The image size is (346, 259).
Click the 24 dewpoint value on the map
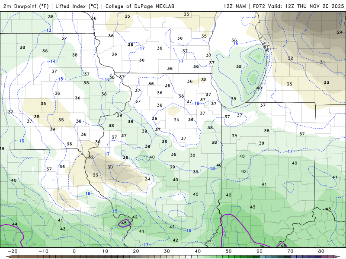pos(340,32)
